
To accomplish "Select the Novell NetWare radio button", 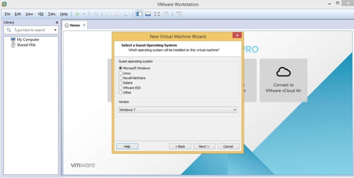I will click(x=120, y=78).
